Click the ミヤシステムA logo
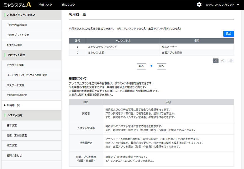This screenshot has width=244, height=169. [x=17, y=5]
